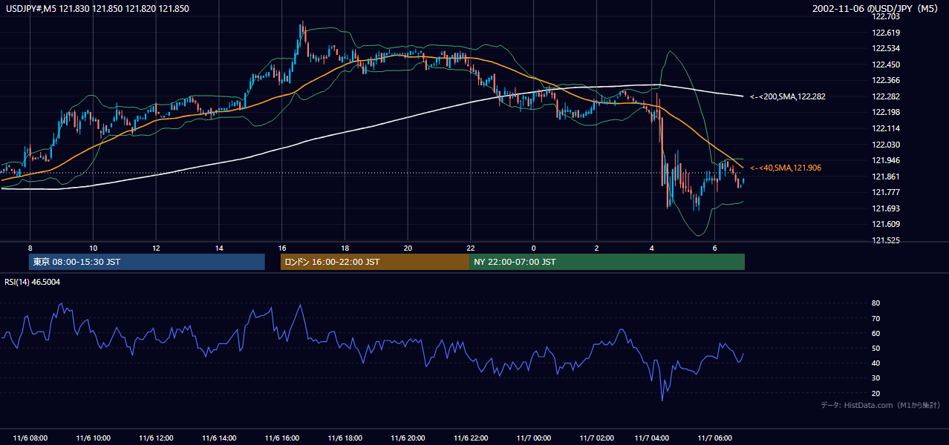949x445 pixels.
Task: Click the RSI 30 level label
Action: 875,378
